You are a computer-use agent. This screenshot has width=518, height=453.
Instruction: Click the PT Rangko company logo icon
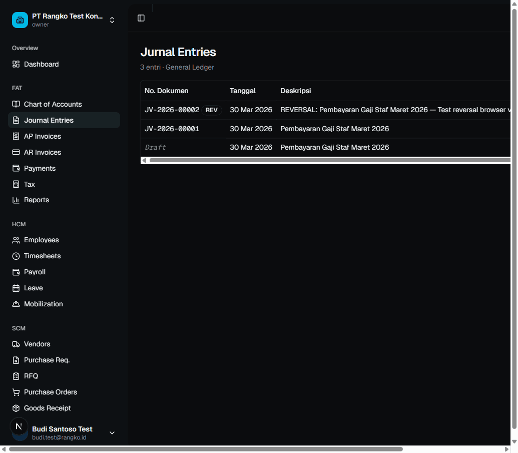[x=20, y=20]
